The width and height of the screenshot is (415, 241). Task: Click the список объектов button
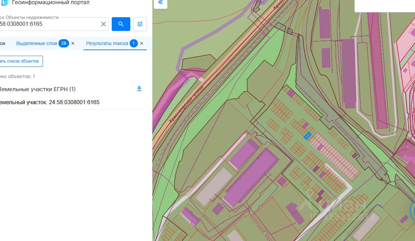[21, 61]
